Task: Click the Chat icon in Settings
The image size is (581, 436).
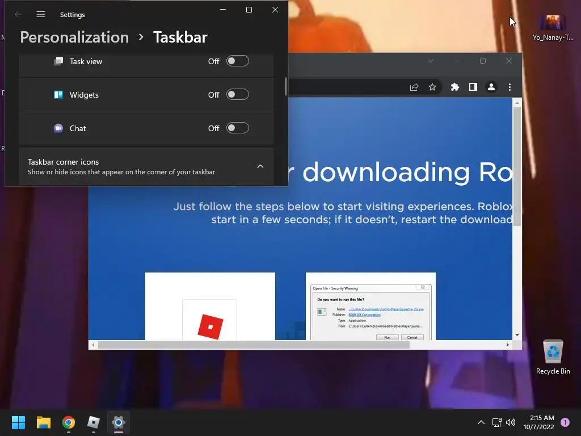Action: 58,128
